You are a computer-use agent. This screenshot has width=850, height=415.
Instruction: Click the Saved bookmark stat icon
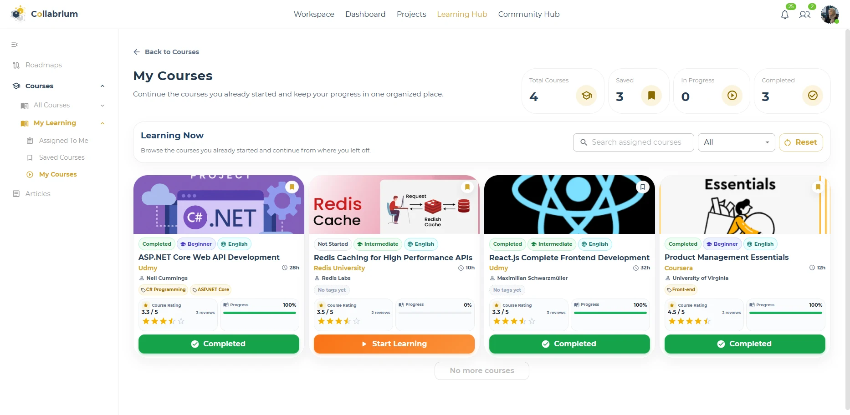651,96
